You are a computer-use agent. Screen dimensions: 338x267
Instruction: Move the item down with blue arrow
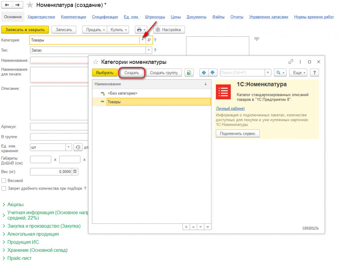(213, 72)
